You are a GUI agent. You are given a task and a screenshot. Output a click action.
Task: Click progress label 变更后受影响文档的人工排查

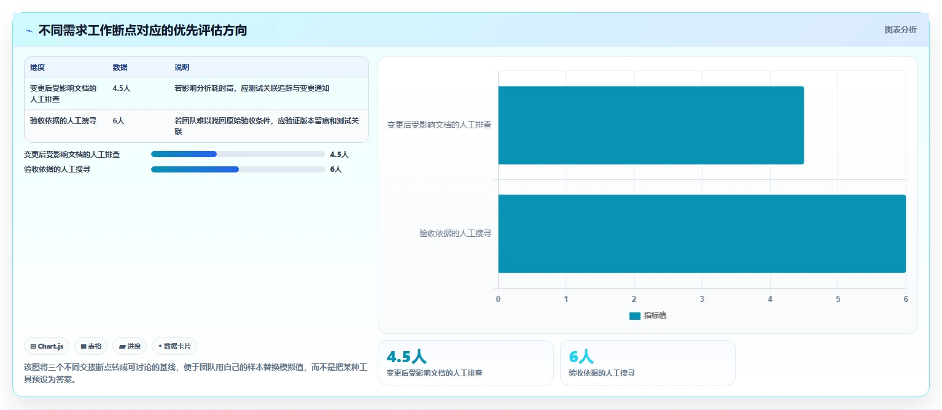coord(72,155)
